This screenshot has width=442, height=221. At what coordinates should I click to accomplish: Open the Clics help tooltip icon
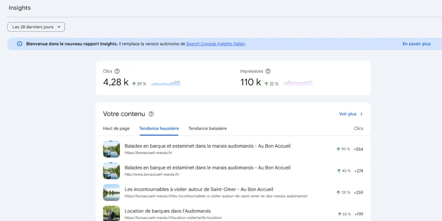click(x=117, y=71)
